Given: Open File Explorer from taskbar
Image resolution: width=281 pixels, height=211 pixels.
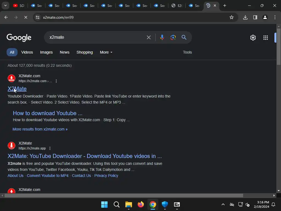Looking at the screenshot, I should click(128, 204).
